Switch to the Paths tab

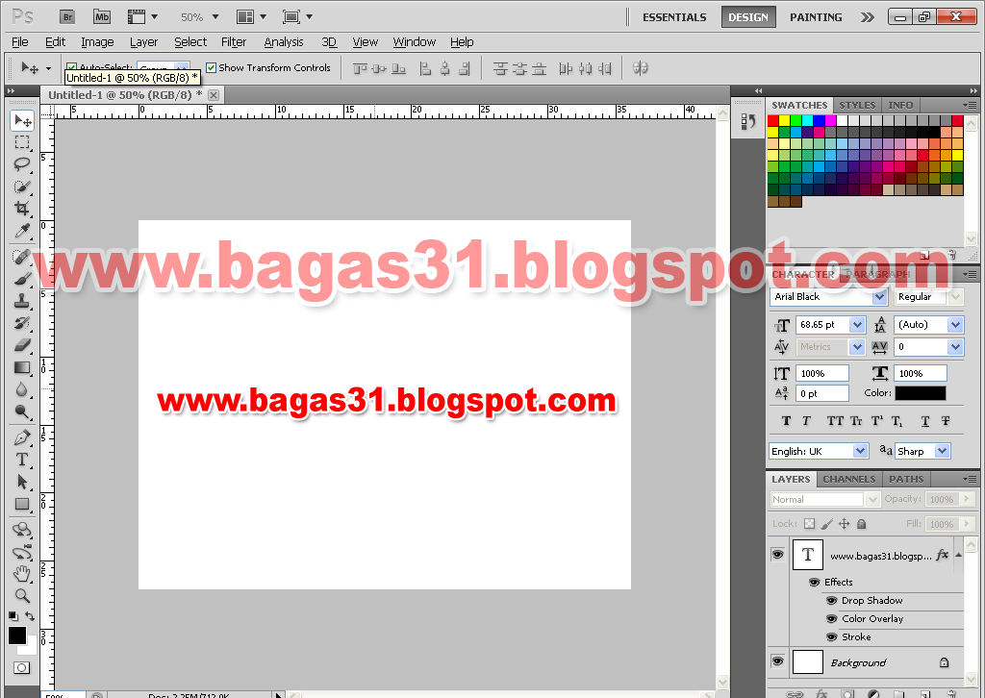[906, 479]
